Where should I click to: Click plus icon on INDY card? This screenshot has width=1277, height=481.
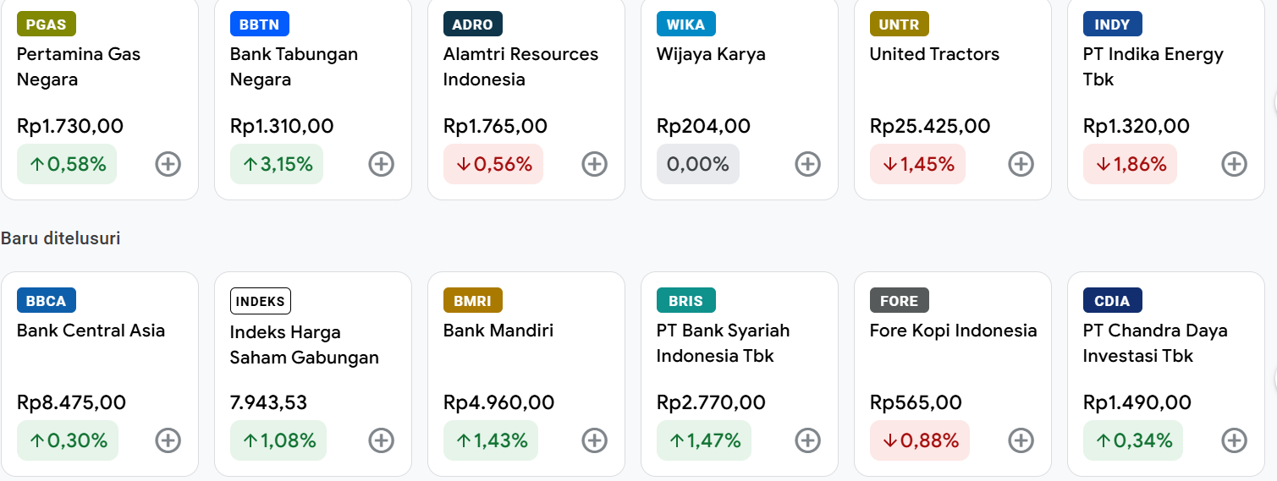[x=1234, y=164]
